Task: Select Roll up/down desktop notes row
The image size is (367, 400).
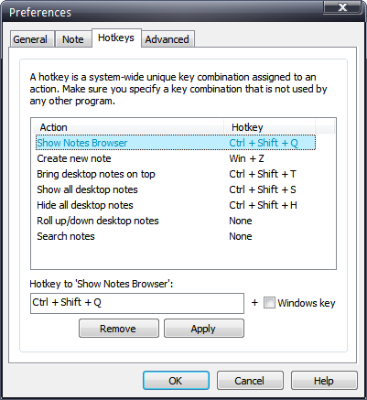Action: click(x=176, y=221)
